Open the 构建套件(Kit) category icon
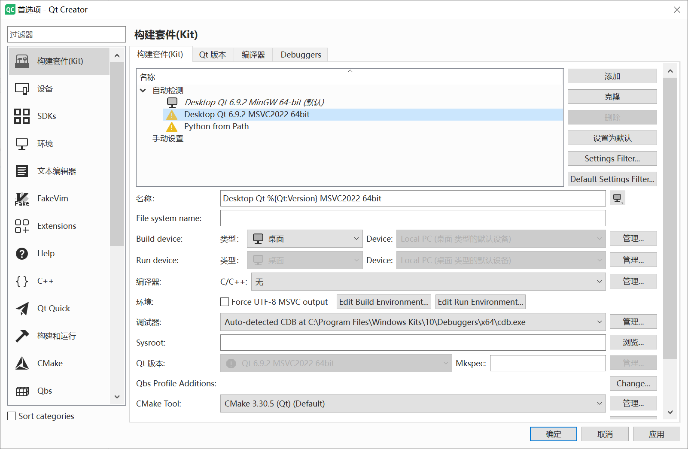The width and height of the screenshot is (688, 449). point(22,61)
